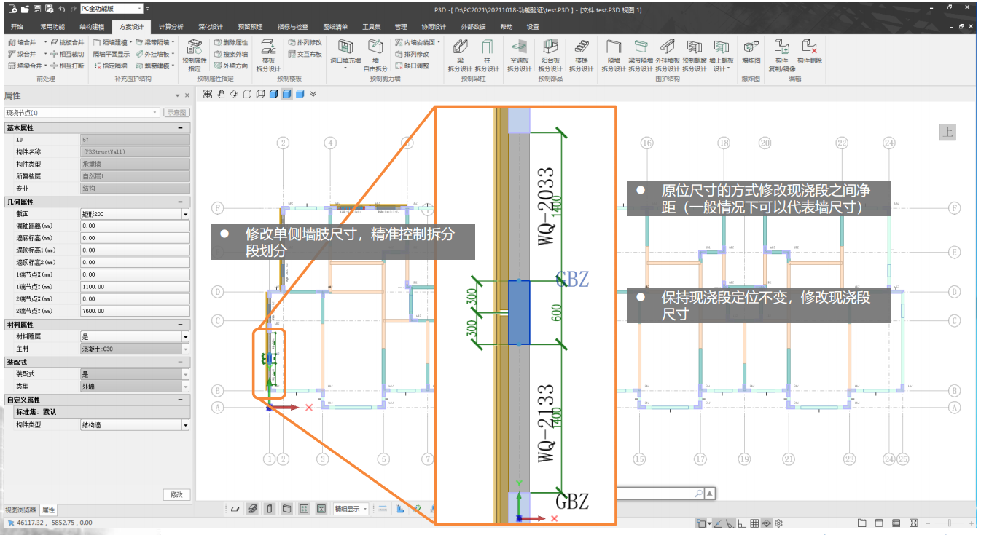This screenshot has width=981, height=535.
Task: Open the 计算分析 ribbon tab
Action: tap(171, 27)
